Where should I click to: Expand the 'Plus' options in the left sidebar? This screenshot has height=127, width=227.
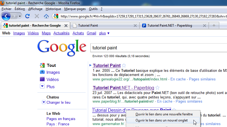[x=42, y=87]
